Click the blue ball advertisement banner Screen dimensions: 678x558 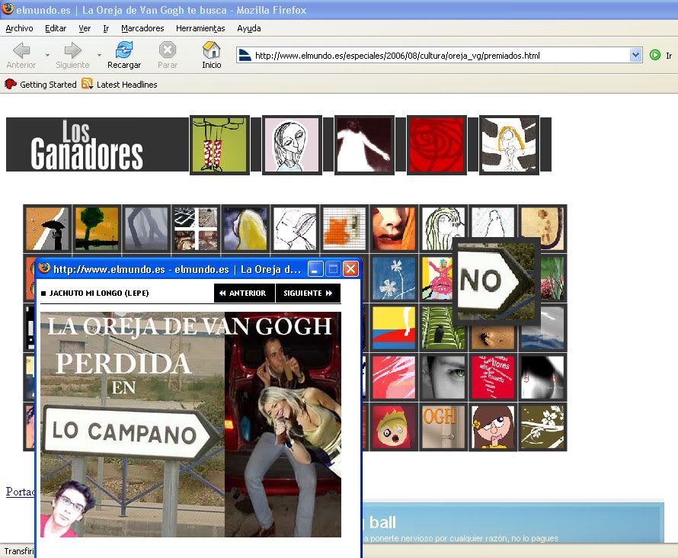pyautogui.click(x=513, y=522)
